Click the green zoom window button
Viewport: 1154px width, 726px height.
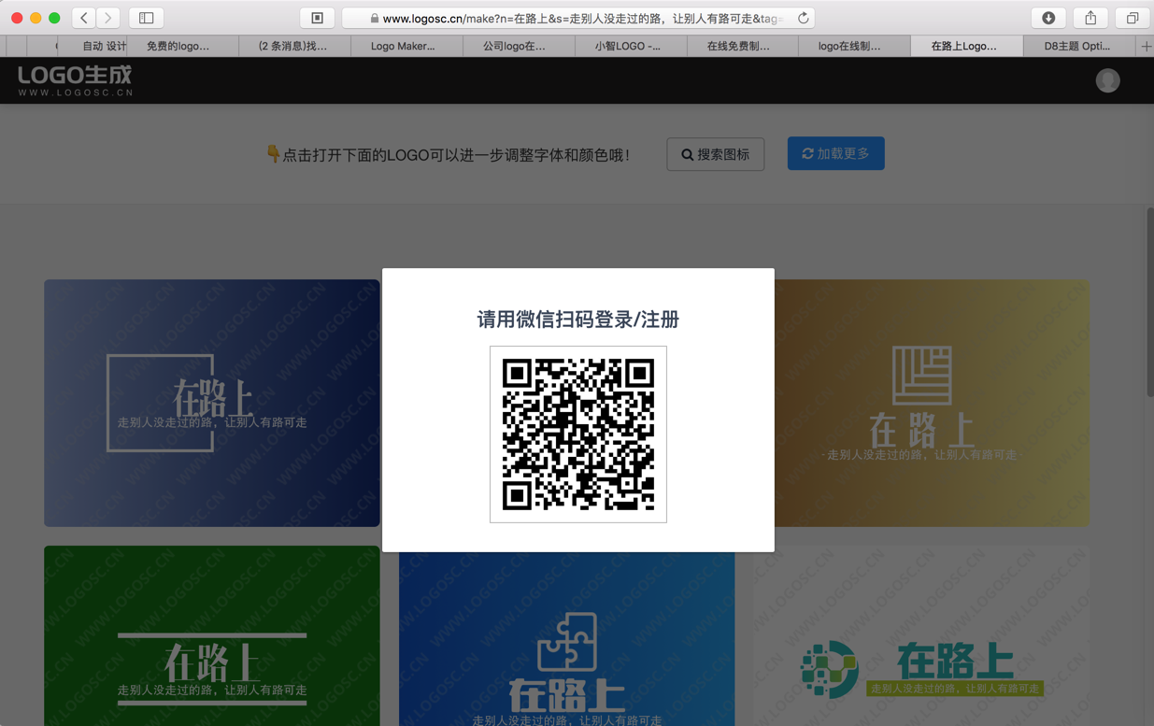(x=54, y=18)
